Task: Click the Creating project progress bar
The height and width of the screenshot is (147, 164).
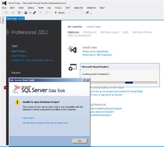Action: 124,82
